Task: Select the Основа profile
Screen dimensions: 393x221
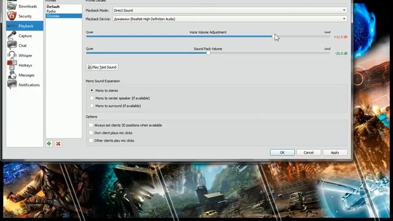Action: tap(64, 16)
